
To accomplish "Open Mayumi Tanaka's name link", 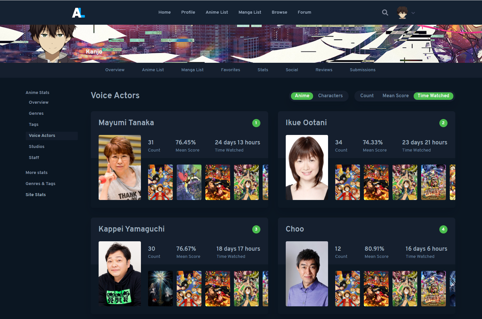I will 126,123.
